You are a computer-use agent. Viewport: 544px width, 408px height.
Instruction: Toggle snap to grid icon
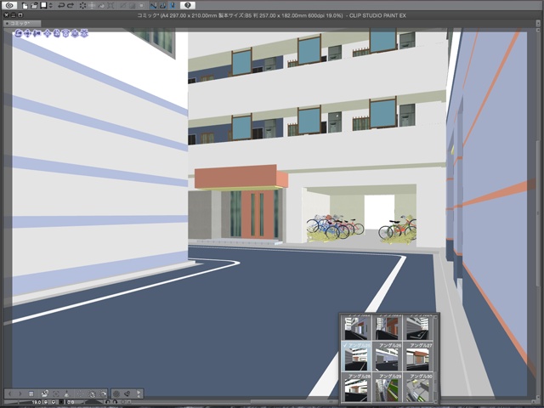[173, 5]
